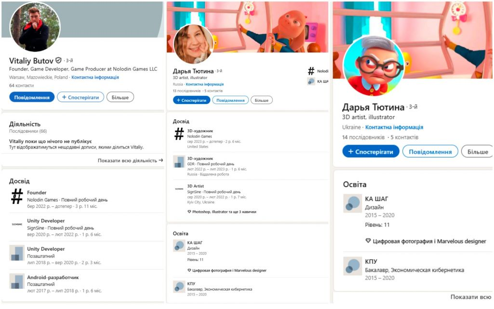Show all activity via Показати всю діяльність
The height and width of the screenshot is (309, 494).
coord(130,161)
